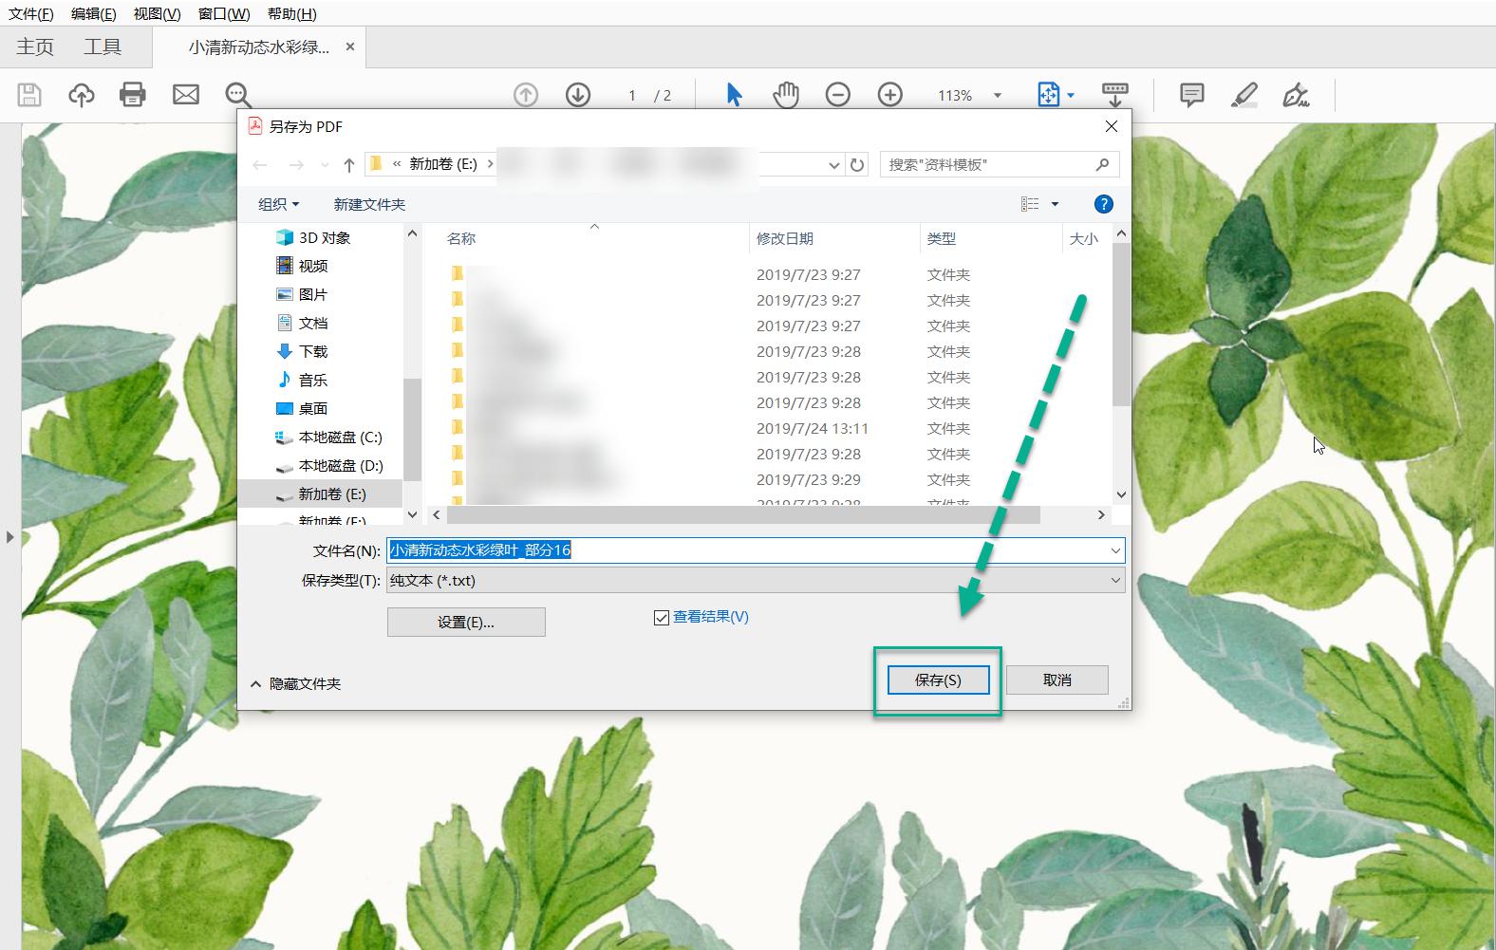Open the 文件名 dropdown arrow

1115,550
